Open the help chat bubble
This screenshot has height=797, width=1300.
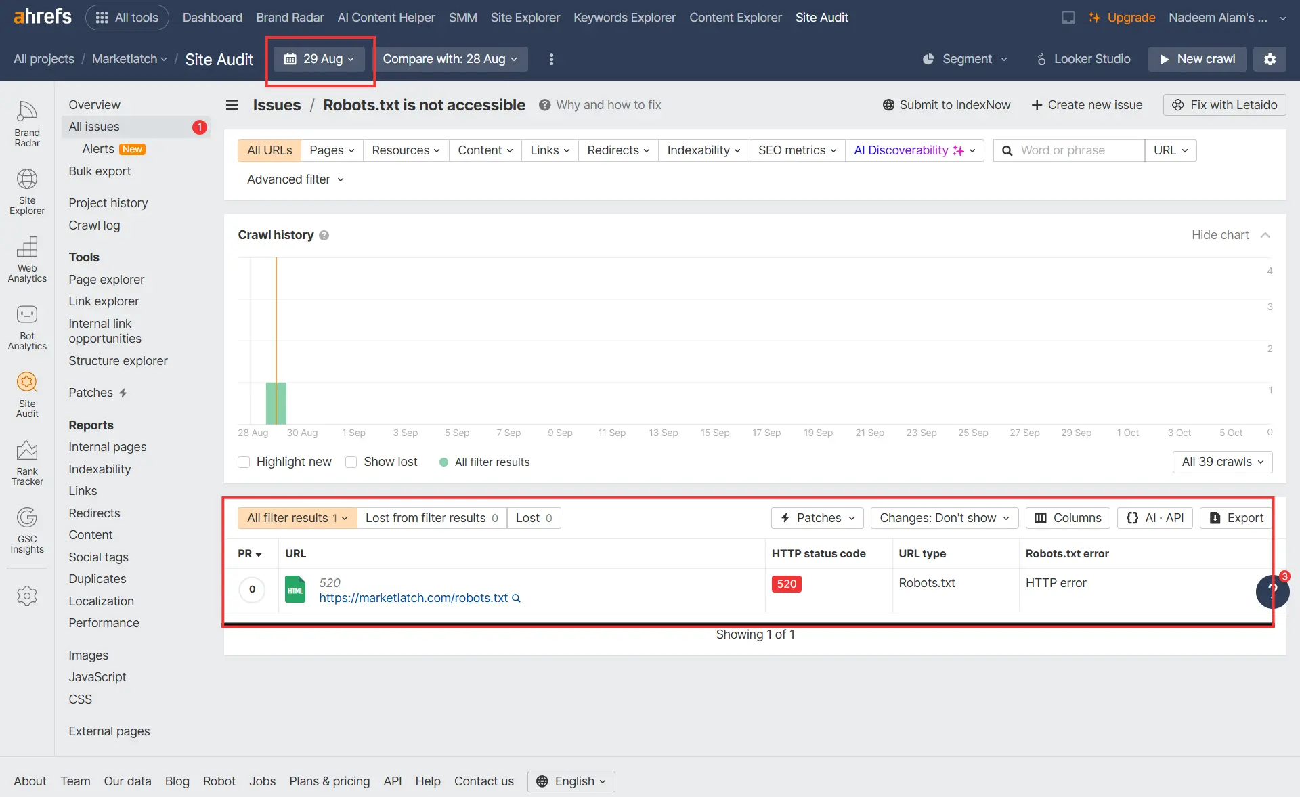(1272, 591)
